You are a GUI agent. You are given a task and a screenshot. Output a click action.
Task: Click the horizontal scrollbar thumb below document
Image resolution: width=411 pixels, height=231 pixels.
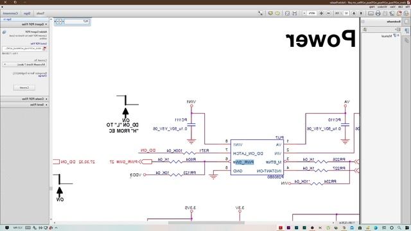(206, 223)
